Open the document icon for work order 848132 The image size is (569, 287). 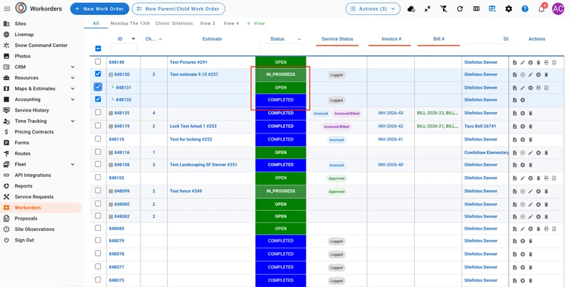pyautogui.click(x=514, y=100)
